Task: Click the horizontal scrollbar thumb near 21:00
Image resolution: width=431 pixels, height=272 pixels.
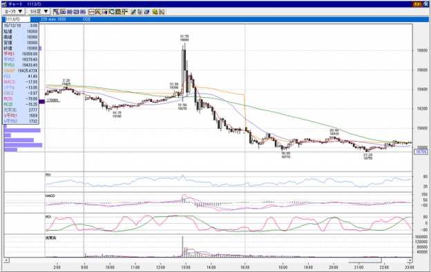Action: (x=365, y=260)
